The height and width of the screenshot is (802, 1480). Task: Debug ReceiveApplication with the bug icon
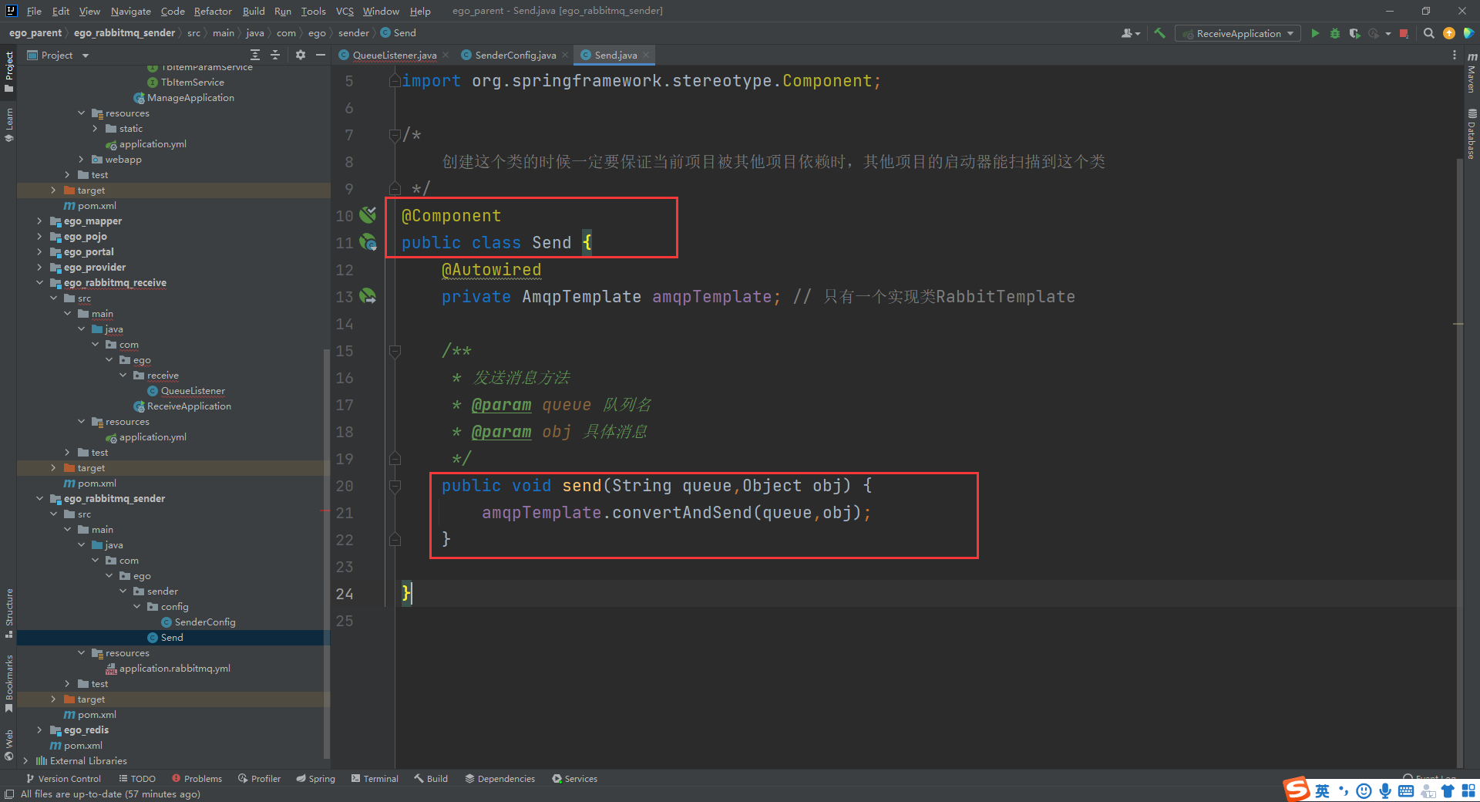point(1335,33)
